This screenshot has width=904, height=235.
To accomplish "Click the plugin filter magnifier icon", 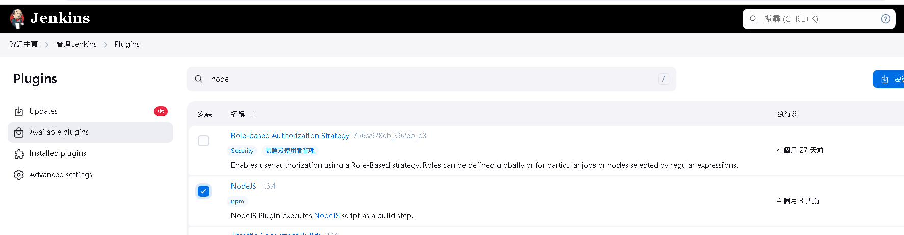I will tap(199, 79).
